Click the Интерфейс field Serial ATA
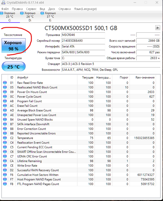This screenshot has height=201, width=163. click(x=83, y=46)
